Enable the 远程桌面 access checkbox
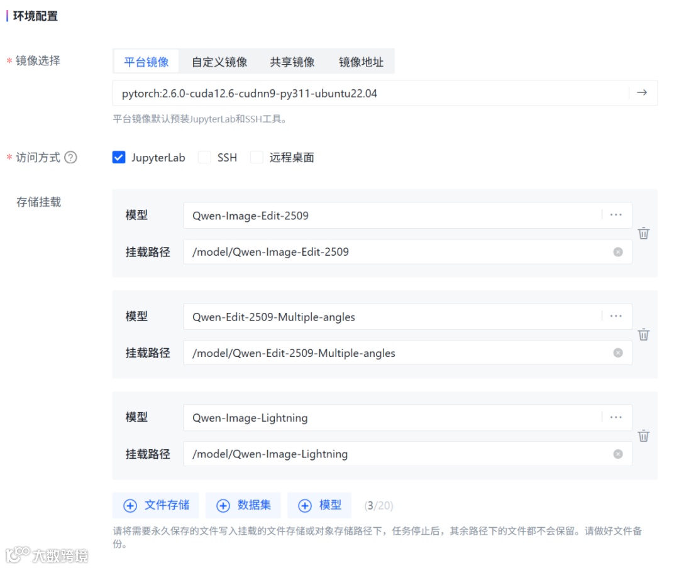Viewport: 679px width, 568px height. 257,157
